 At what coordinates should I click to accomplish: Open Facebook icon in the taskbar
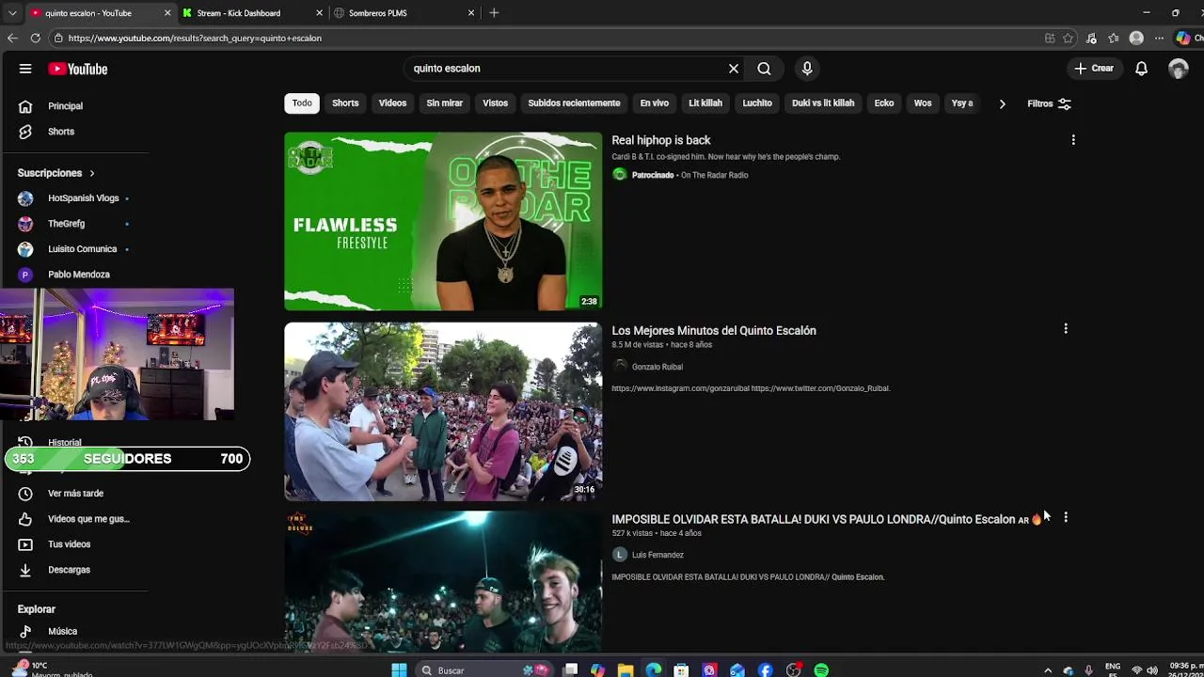765,669
